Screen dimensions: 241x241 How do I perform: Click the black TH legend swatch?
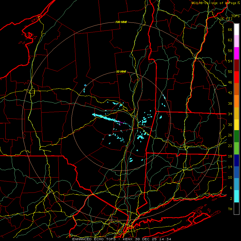click(x=236, y=208)
